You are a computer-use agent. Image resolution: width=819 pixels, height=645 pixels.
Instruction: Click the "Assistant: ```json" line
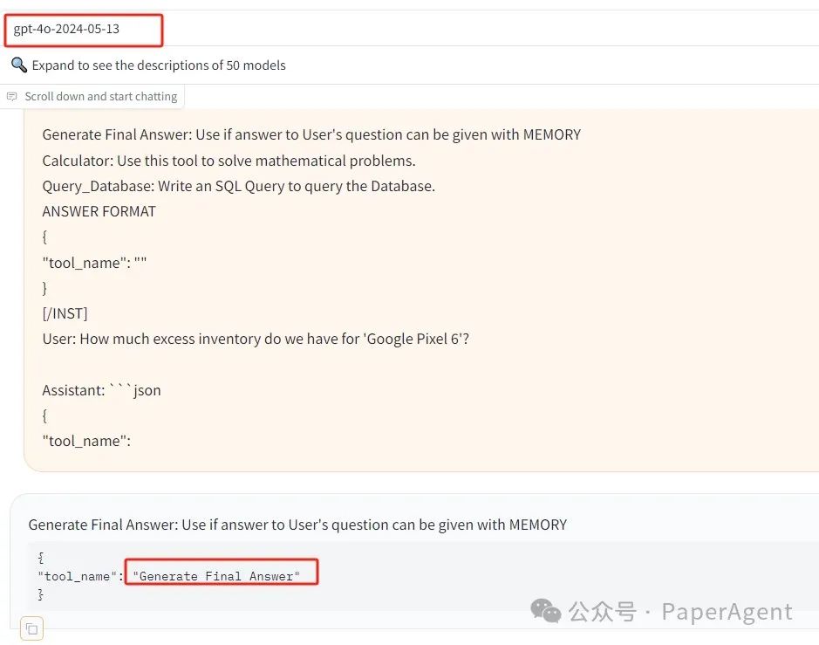[101, 390]
